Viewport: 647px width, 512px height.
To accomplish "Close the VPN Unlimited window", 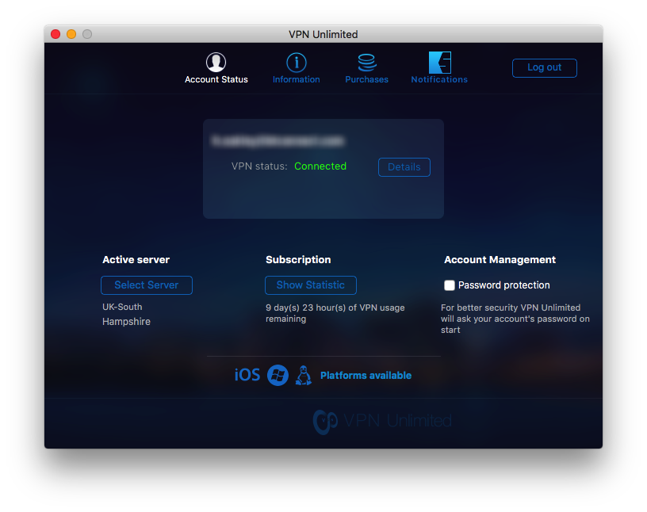I will [56, 34].
